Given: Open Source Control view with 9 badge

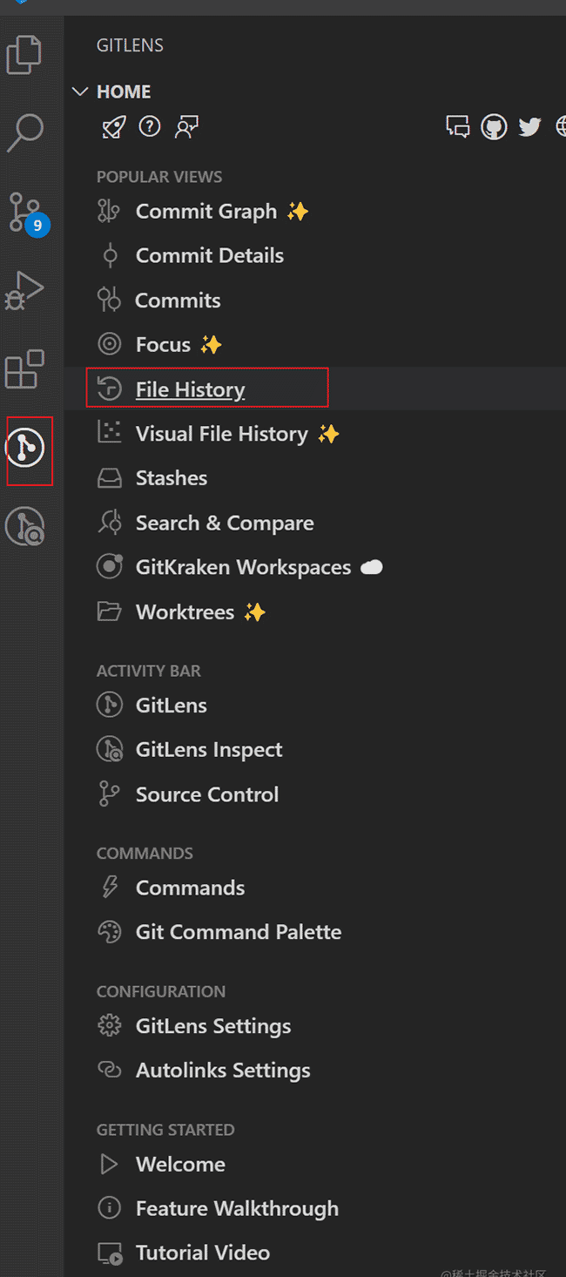Looking at the screenshot, I should click(27, 213).
